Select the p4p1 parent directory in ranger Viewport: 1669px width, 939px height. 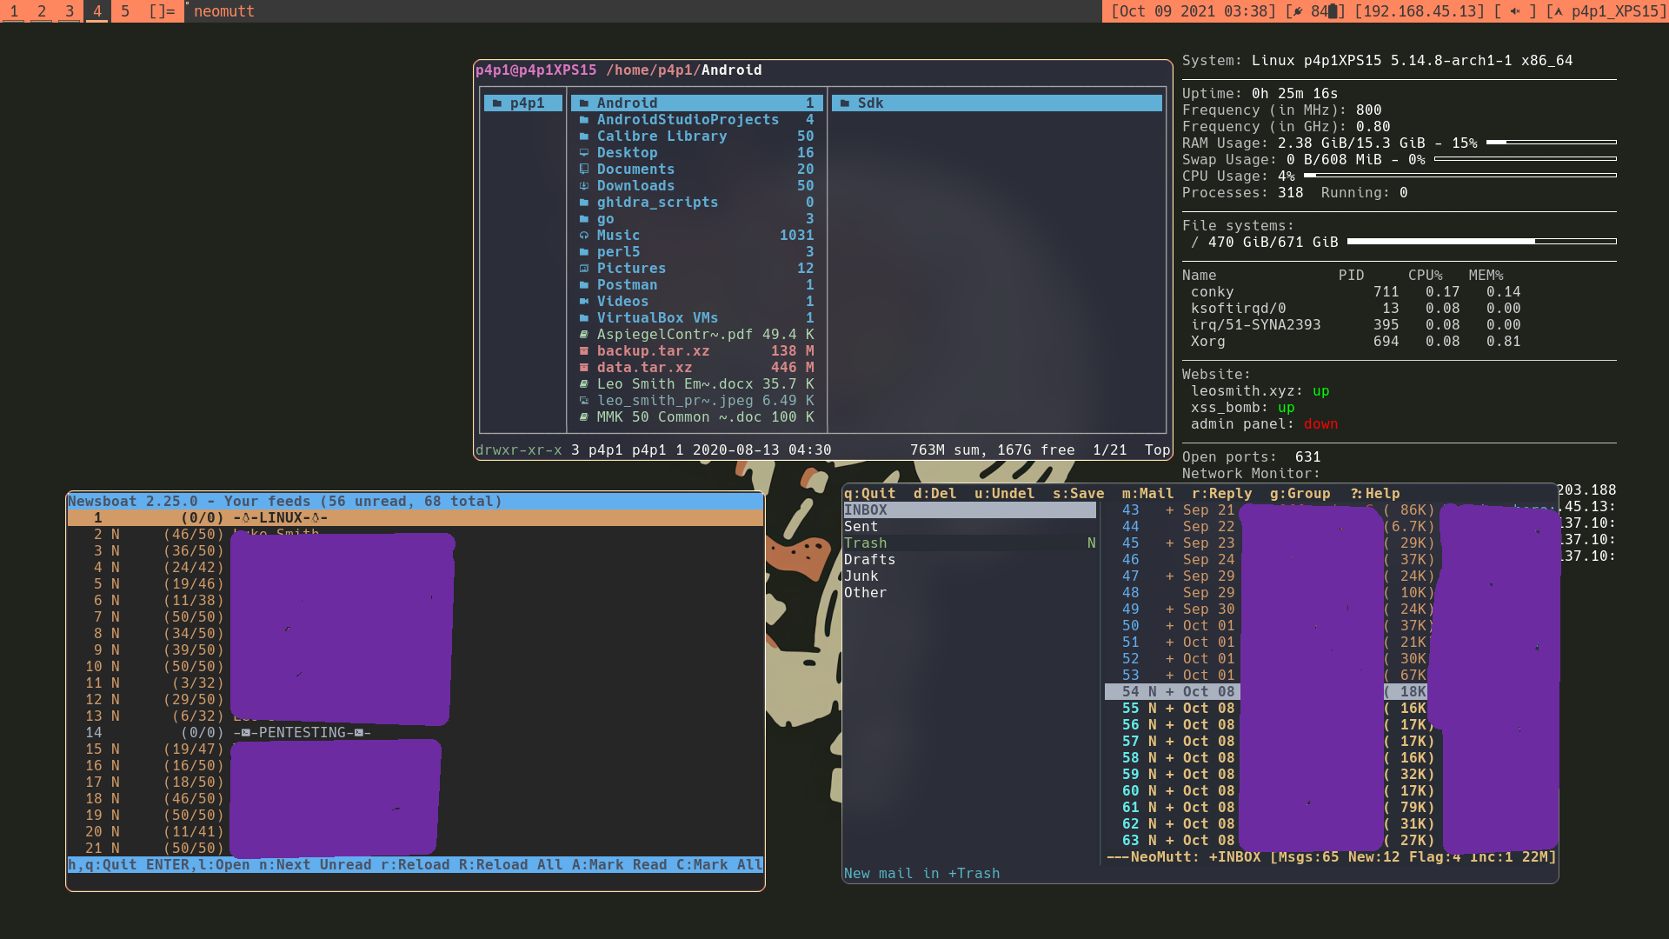tap(526, 103)
